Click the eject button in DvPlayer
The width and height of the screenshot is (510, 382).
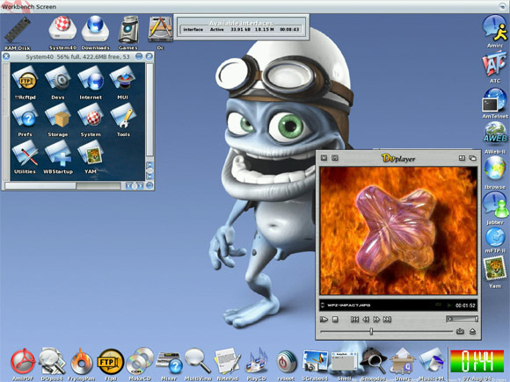472,331
